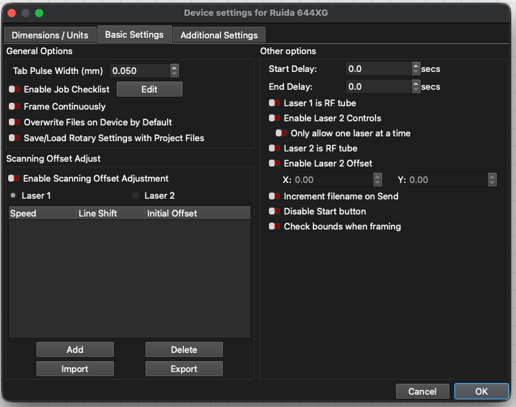Click OK to confirm device settings
Viewport: 516px width, 407px height.
tap(481, 391)
